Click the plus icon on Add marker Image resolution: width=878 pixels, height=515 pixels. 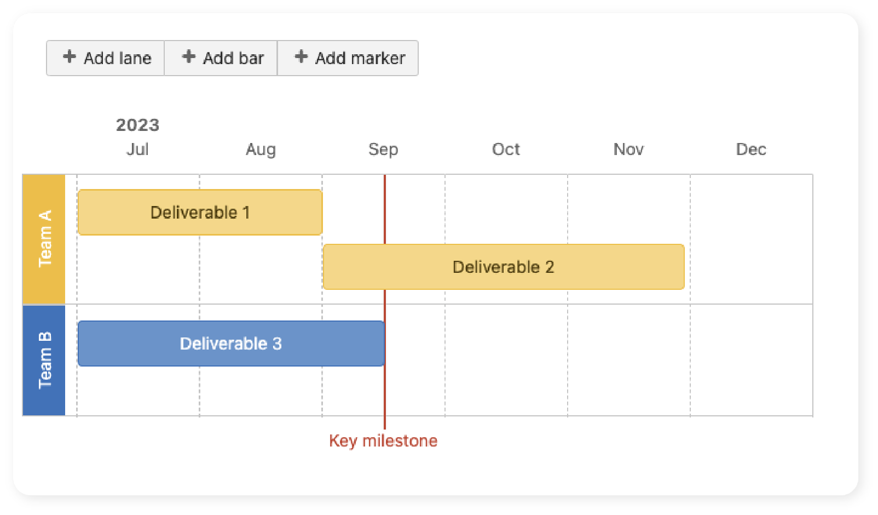[x=301, y=57]
